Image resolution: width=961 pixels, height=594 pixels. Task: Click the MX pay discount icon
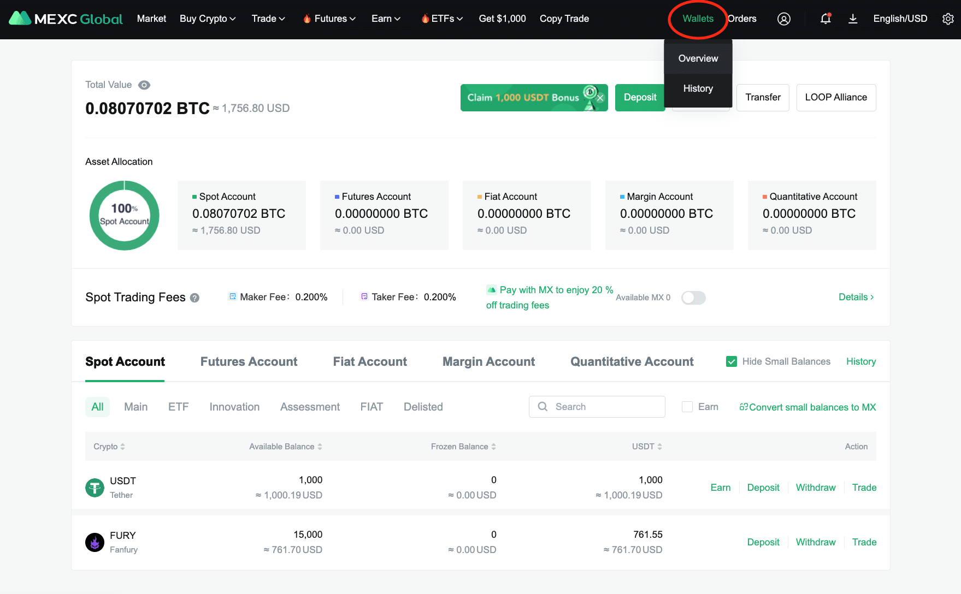(492, 290)
